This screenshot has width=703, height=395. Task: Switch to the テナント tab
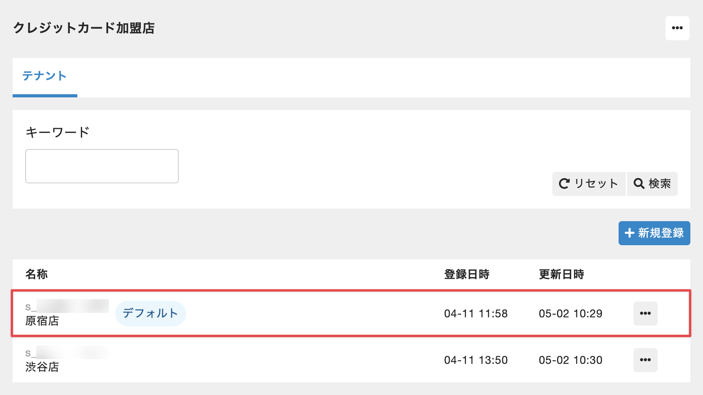tap(45, 76)
